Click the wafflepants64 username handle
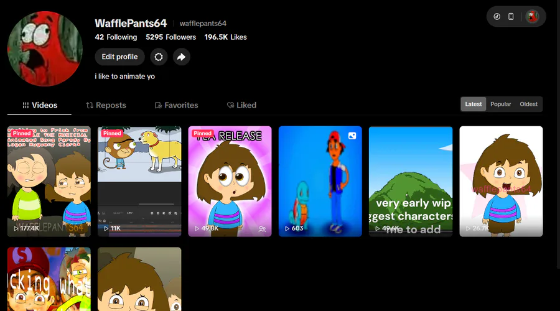Screen dimensions: 560x311 [x=203, y=24]
